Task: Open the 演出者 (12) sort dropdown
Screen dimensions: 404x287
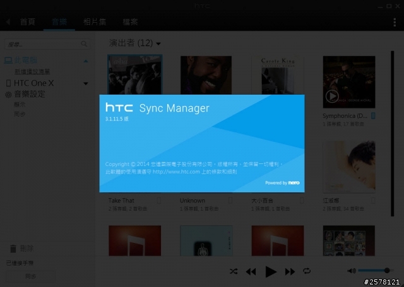Action: [x=134, y=43]
